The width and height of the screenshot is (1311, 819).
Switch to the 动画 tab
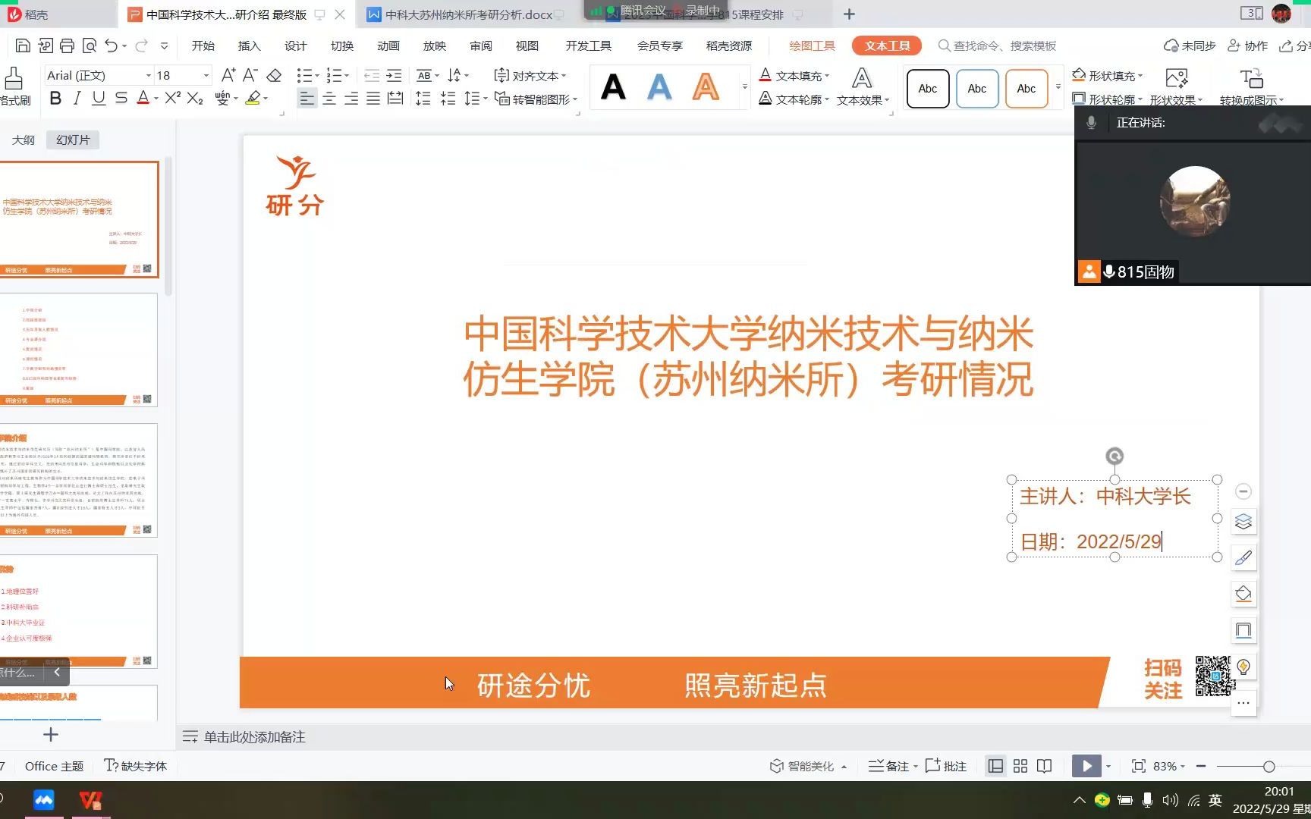click(x=388, y=45)
